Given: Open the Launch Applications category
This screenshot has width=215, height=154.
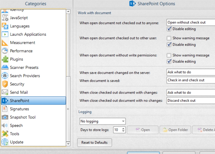Looking at the screenshot, I should point(33,34).
